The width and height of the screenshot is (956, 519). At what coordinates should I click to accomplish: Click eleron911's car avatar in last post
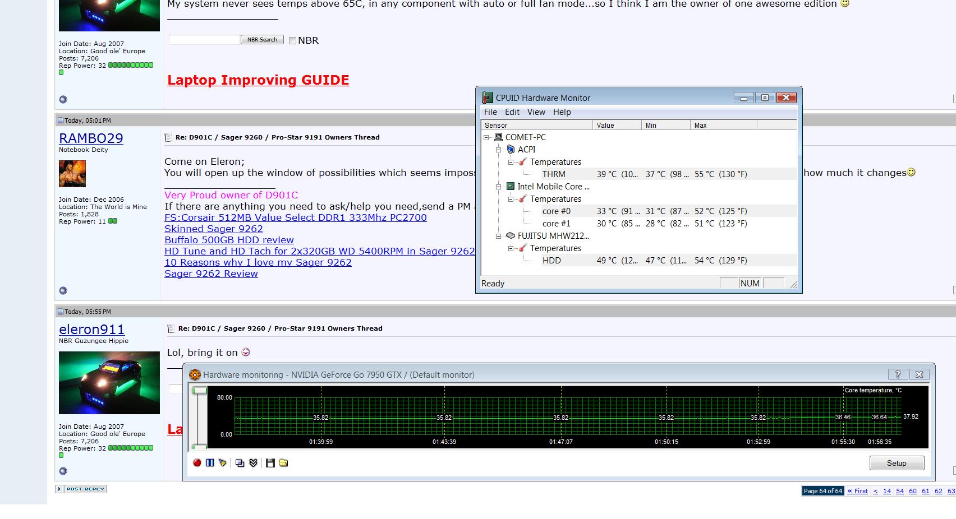pos(109,383)
